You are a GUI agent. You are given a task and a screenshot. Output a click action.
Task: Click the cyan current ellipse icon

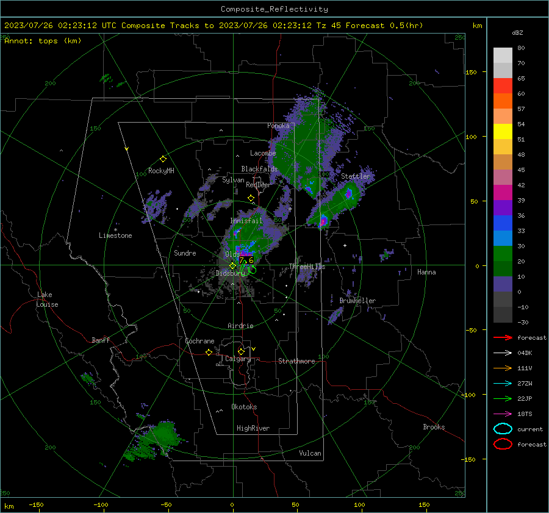point(503,429)
